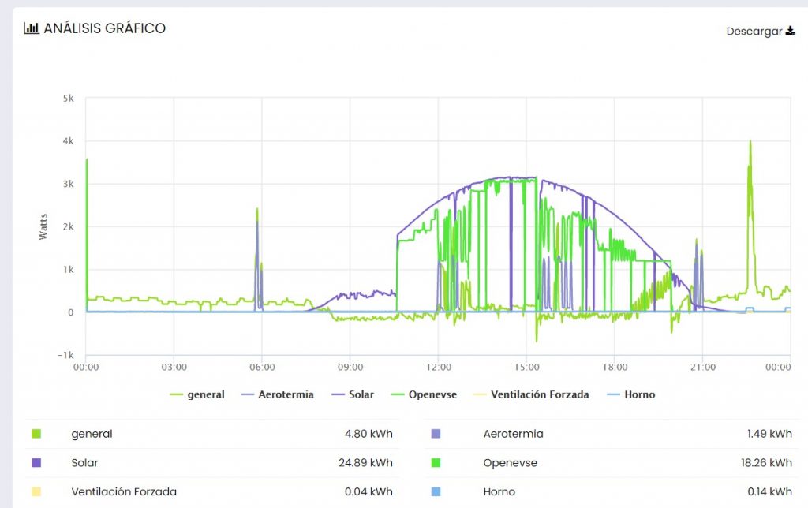Click the purple Solar color swatch
The height and width of the screenshot is (508, 808).
coord(36,463)
